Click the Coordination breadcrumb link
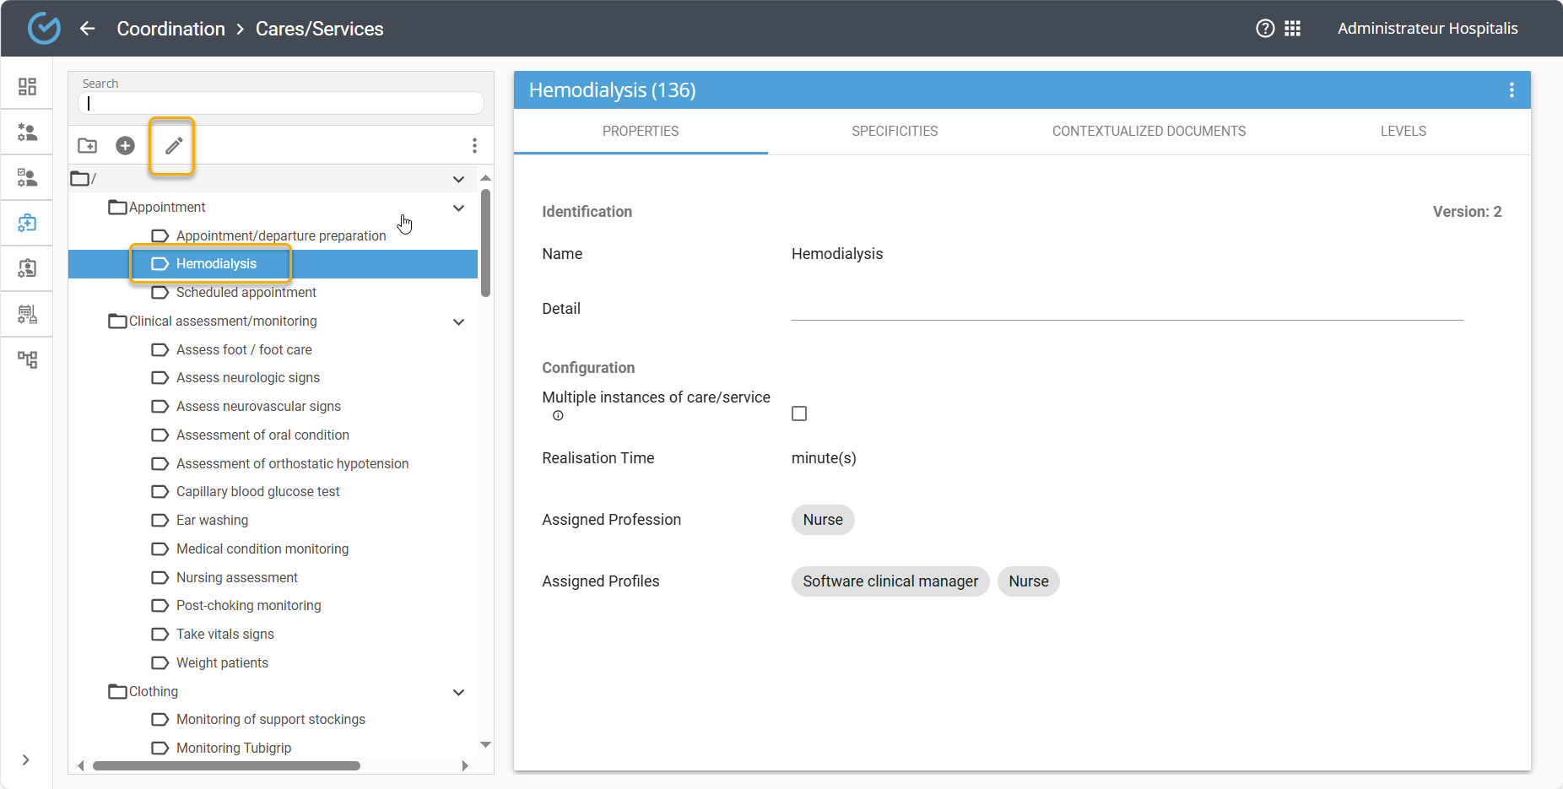This screenshot has width=1563, height=789. coord(170,29)
